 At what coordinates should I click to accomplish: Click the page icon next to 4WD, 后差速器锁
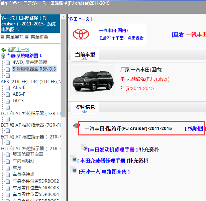pyautogui.click(x=8, y=63)
